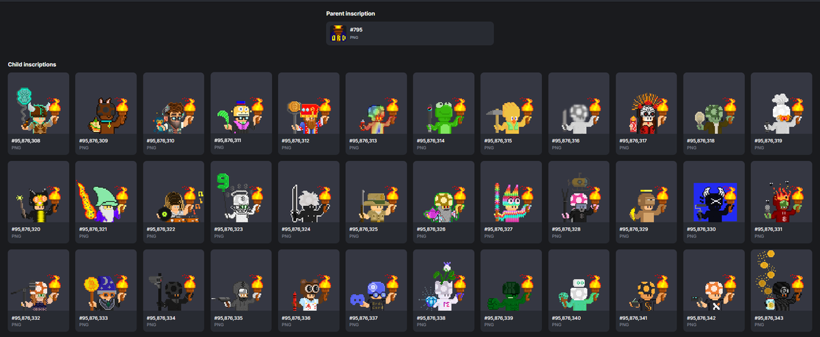Viewport: 820px width, 337px height.
Task: Select the #95,876,340 label
Action: 566,318
